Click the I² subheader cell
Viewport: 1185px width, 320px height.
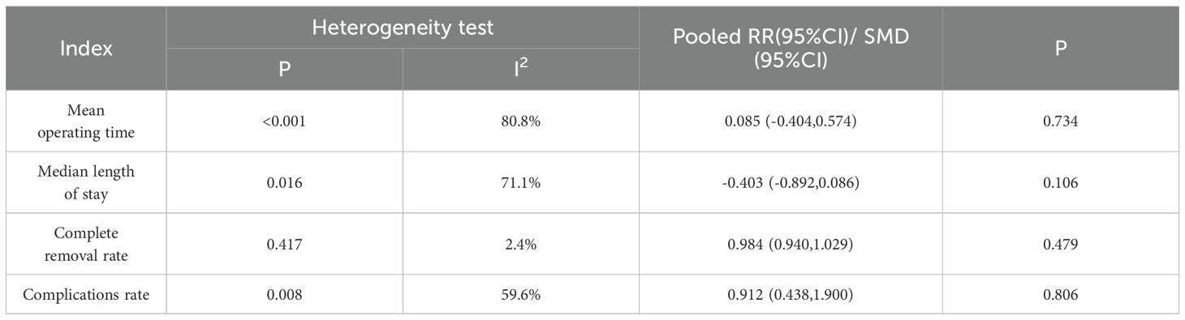point(521,70)
